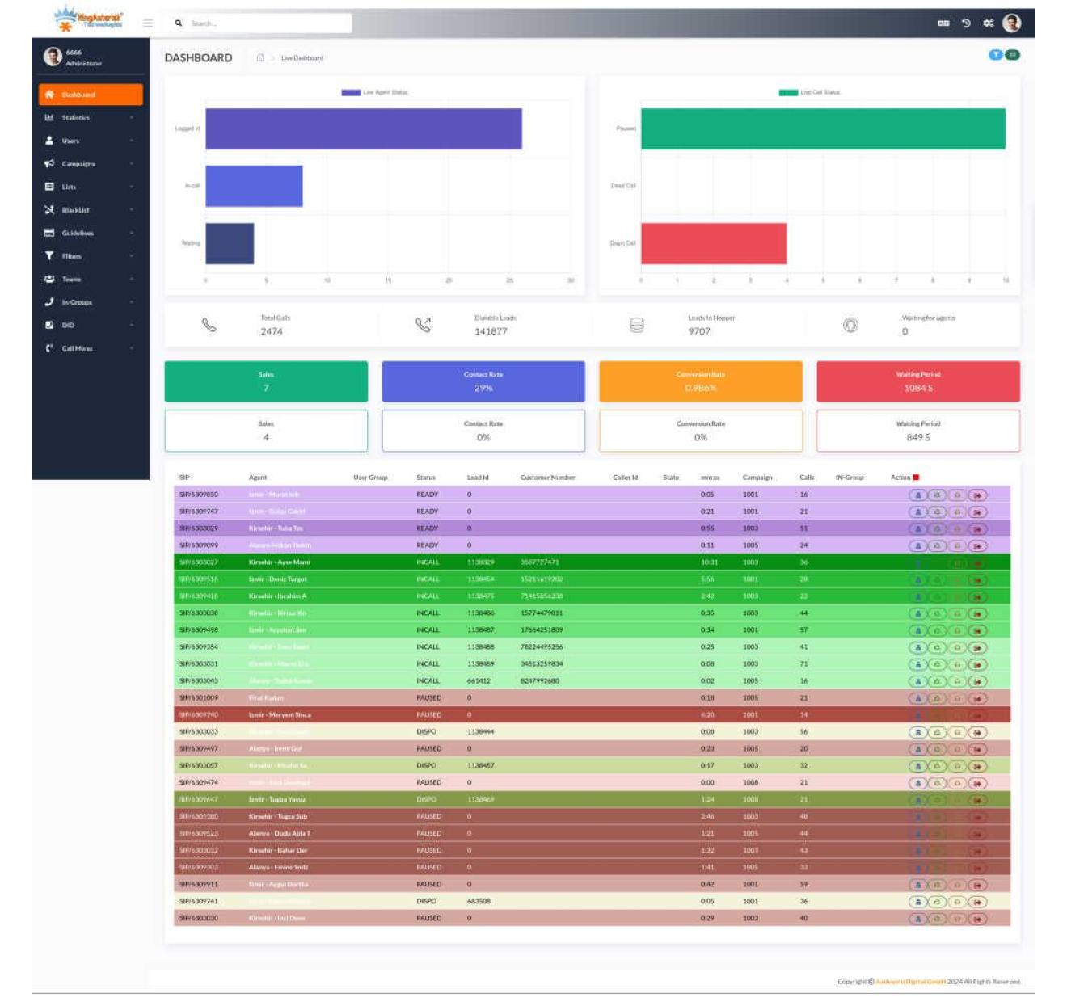The width and height of the screenshot is (1067, 1002).
Task: Click headset listen icon for SIP/6309747 row
Action: click(x=957, y=512)
